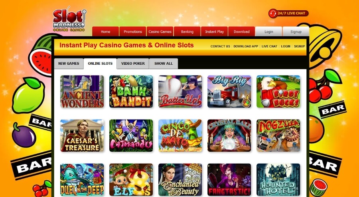This screenshot has width=359, height=197.
Task: Open the Bank Bandit game tile
Action: coord(131,91)
